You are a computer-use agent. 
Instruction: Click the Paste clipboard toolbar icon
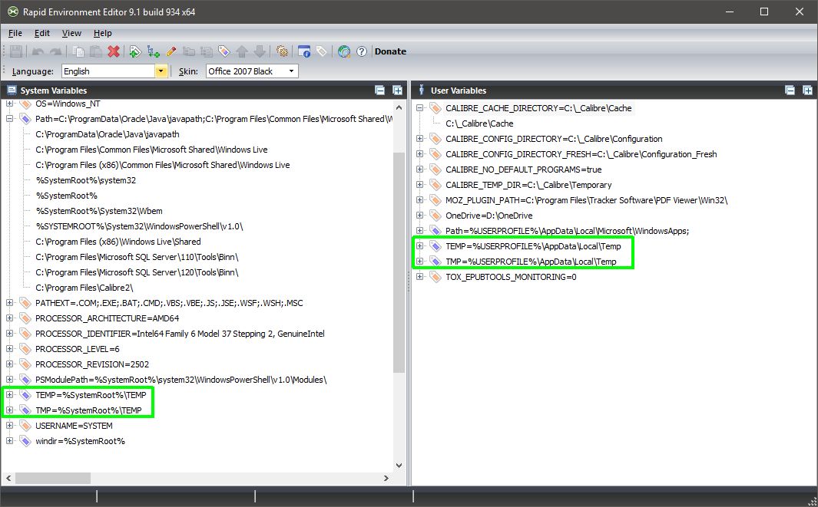(96, 51)
